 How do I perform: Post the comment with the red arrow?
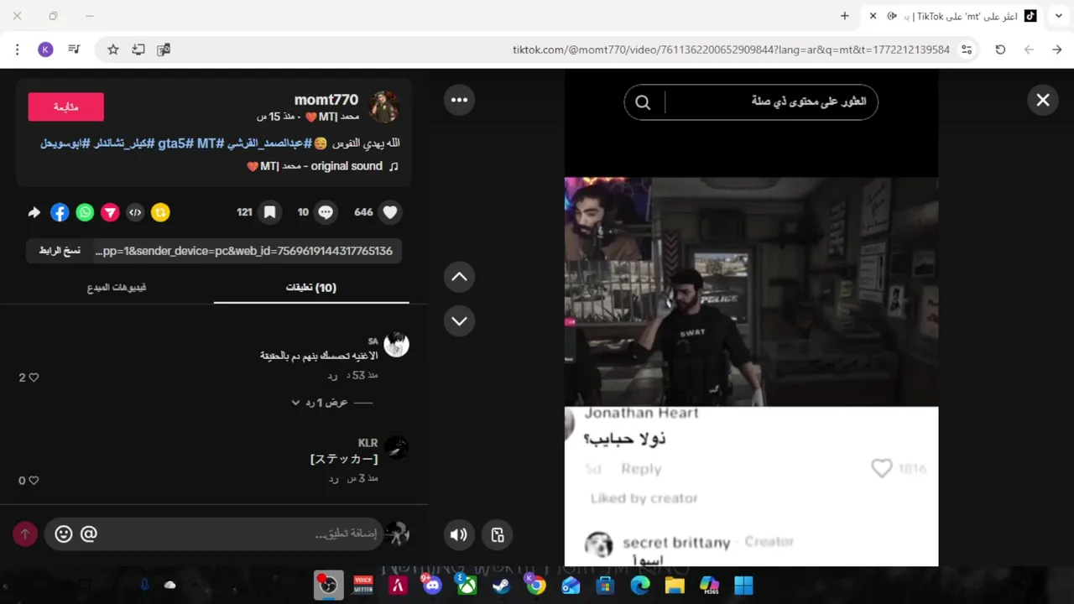(x=25, y=534)
